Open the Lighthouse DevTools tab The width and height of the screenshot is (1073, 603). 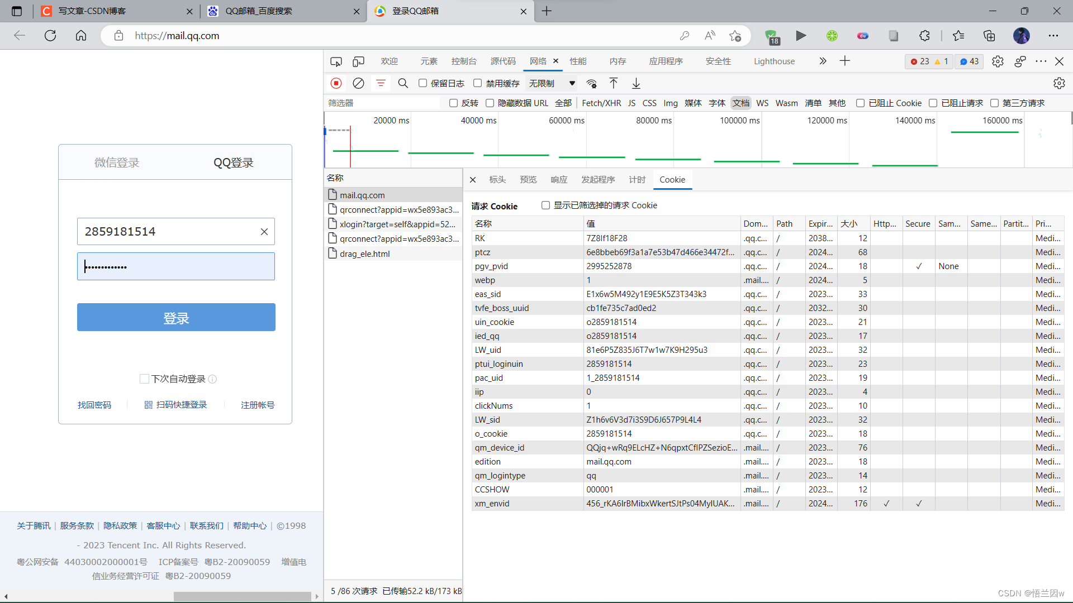[x=774, y=61]
